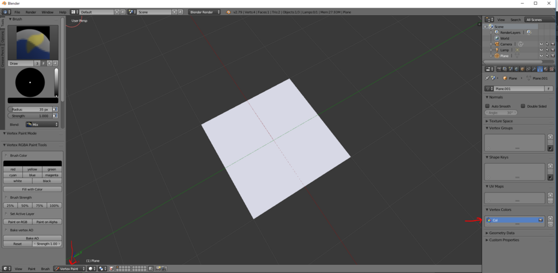Add a new vertex group
Viewport: 558px width, 273px height.
point(550,136)
